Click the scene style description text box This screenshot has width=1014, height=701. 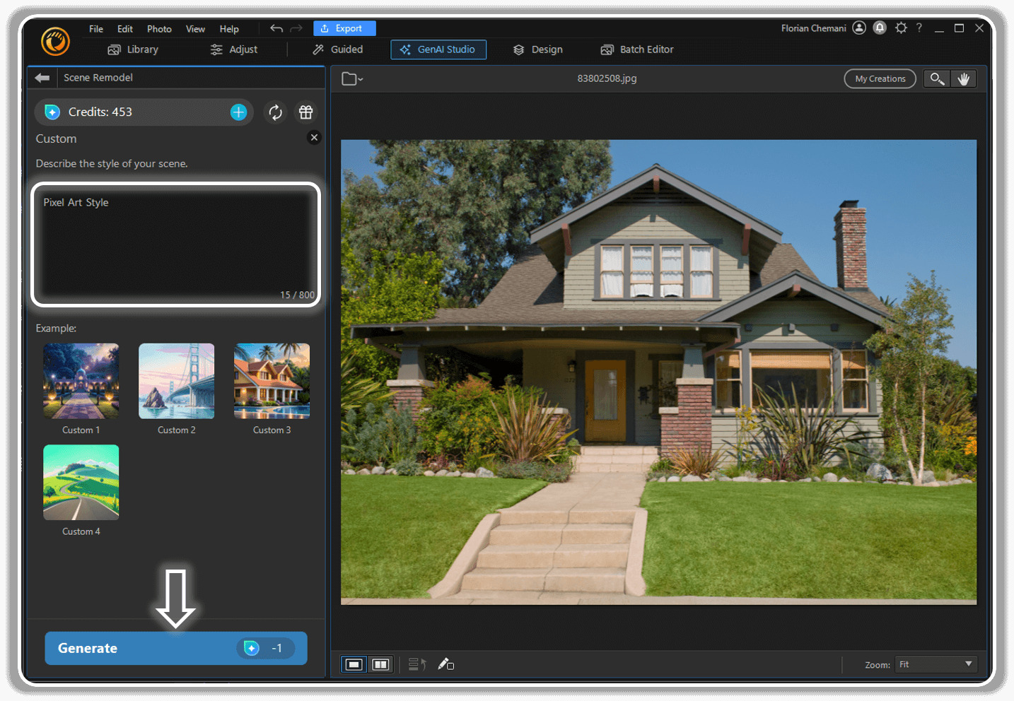(176, 245)
